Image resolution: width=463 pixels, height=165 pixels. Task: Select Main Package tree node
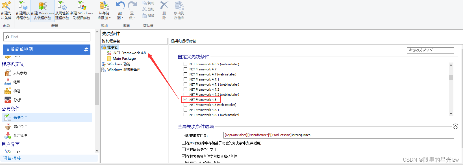pos(121,59)
